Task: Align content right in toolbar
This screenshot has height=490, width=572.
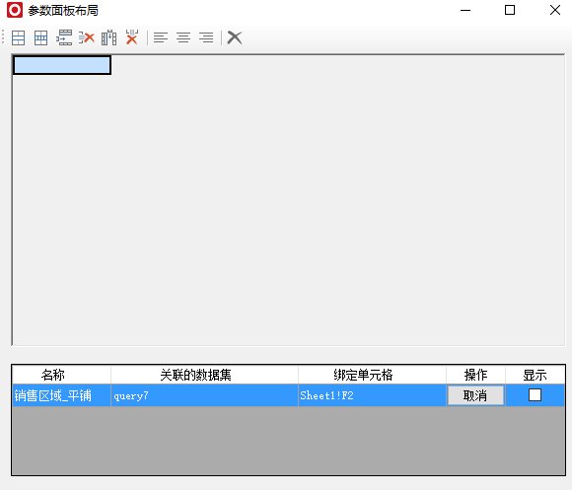Action: coord(206,37)
